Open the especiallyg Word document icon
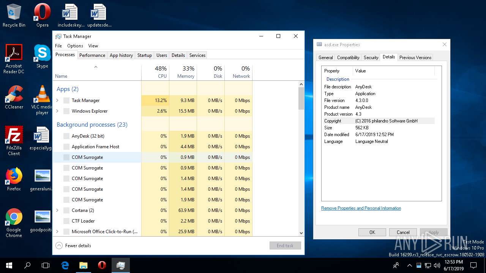This screenshot has height=273, width=486. (x=41, y=138)
